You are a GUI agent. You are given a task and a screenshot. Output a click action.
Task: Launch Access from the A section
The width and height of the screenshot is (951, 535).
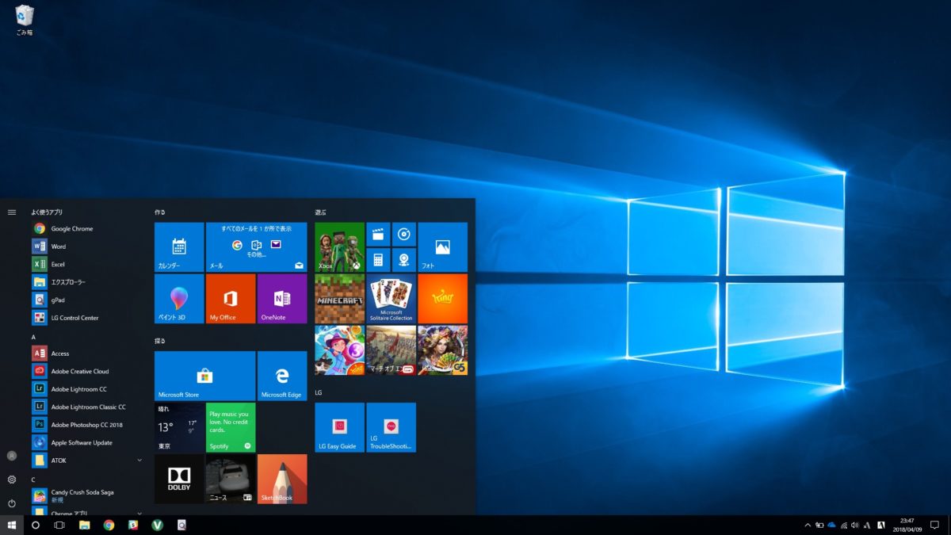87,353
